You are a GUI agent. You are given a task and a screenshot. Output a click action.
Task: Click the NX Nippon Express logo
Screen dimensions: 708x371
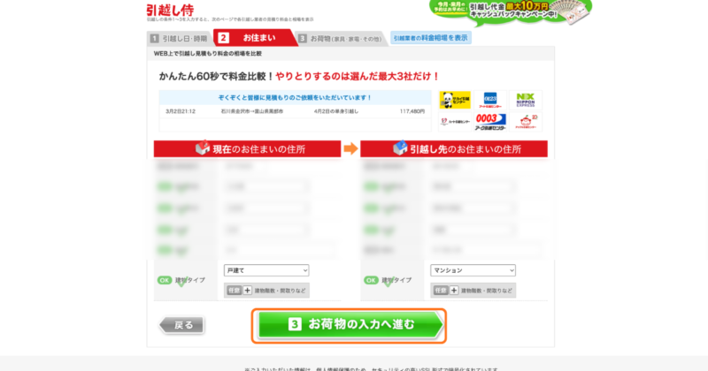pos(528,98)
